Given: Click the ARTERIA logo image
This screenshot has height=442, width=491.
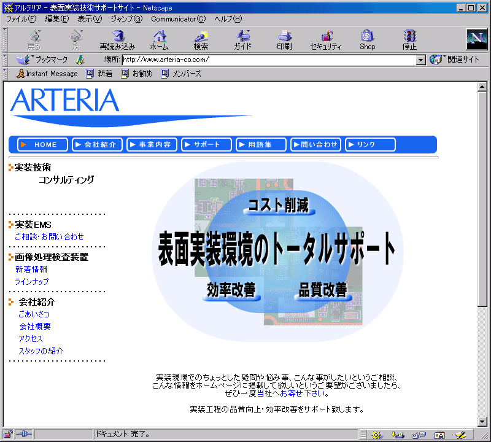Looking at the screenshot, I should point(131,107).
